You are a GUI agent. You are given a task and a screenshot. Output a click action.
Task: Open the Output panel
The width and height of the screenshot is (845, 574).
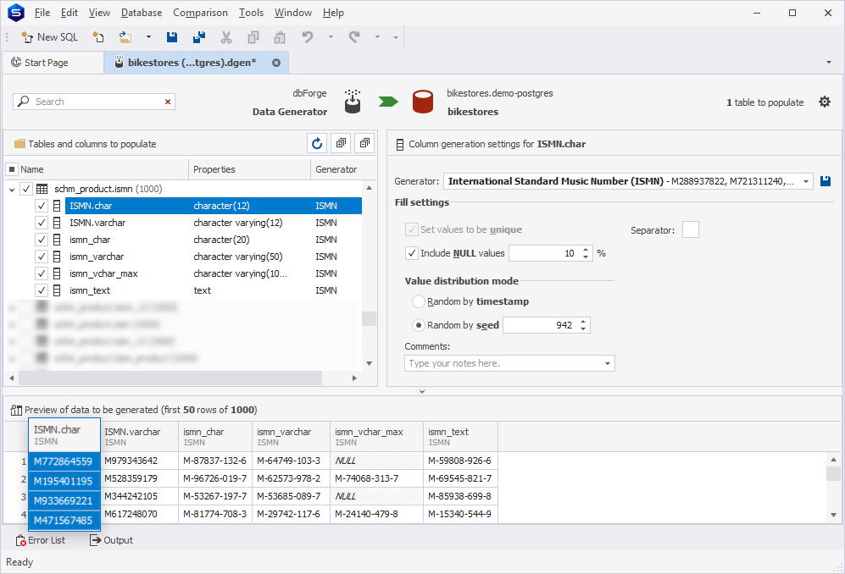tap(111, 540)
